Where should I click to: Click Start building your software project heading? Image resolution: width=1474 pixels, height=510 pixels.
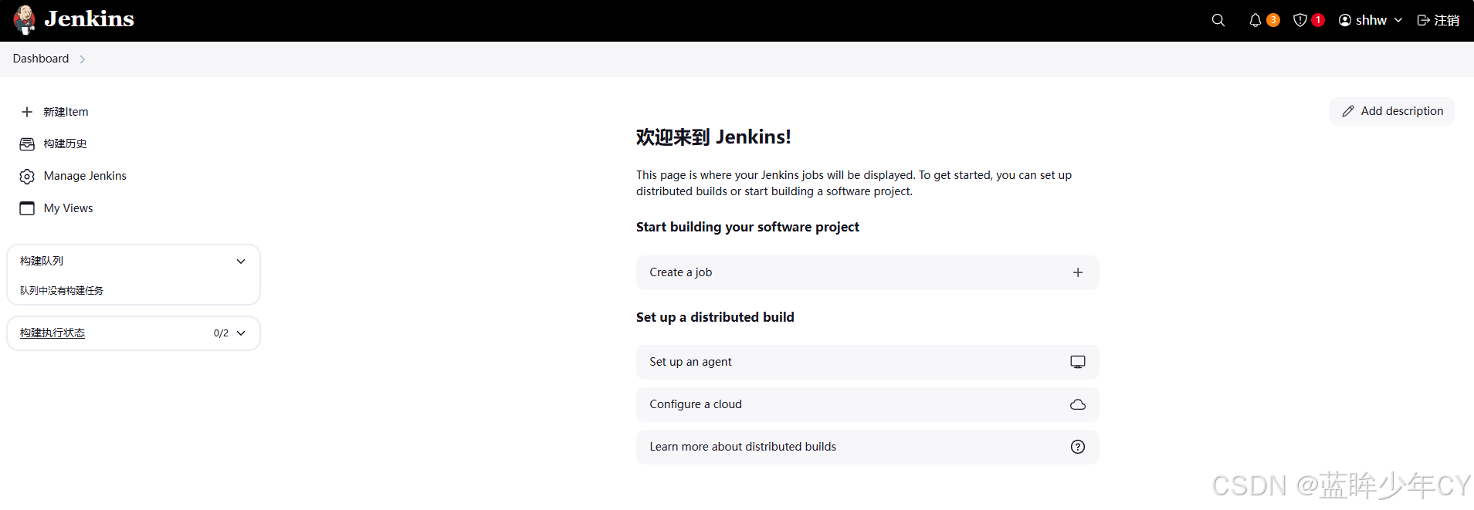[747, 227]
